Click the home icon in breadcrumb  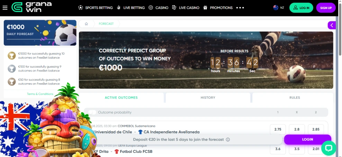[x=87, y=24]
